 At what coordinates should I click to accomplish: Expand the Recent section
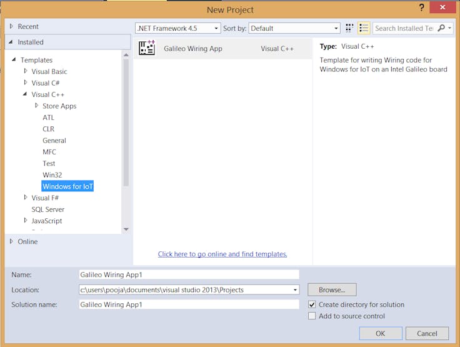(x=11, y=26)
